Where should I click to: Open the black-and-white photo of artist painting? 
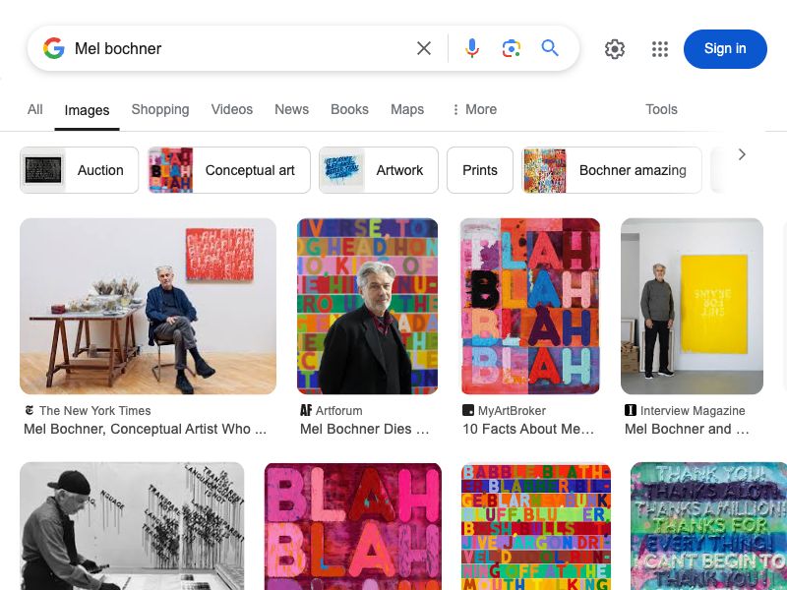point(132,526)
